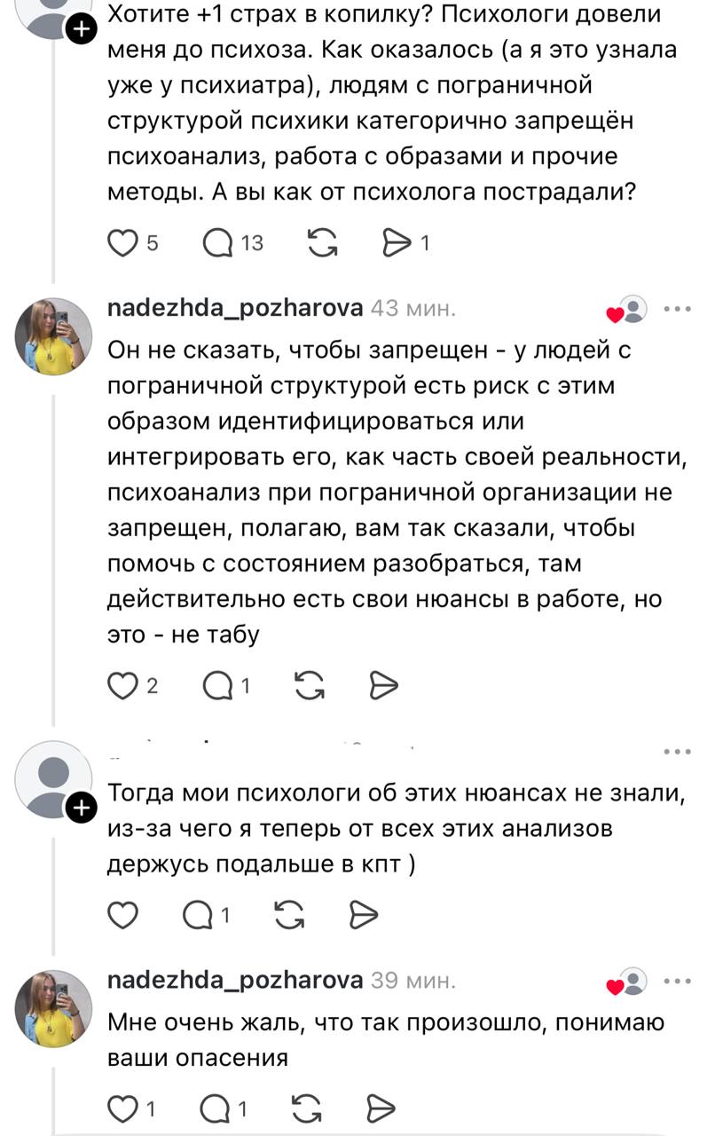Open nadezhda_pozharova profile from 39 min comment

coord(234,981)
